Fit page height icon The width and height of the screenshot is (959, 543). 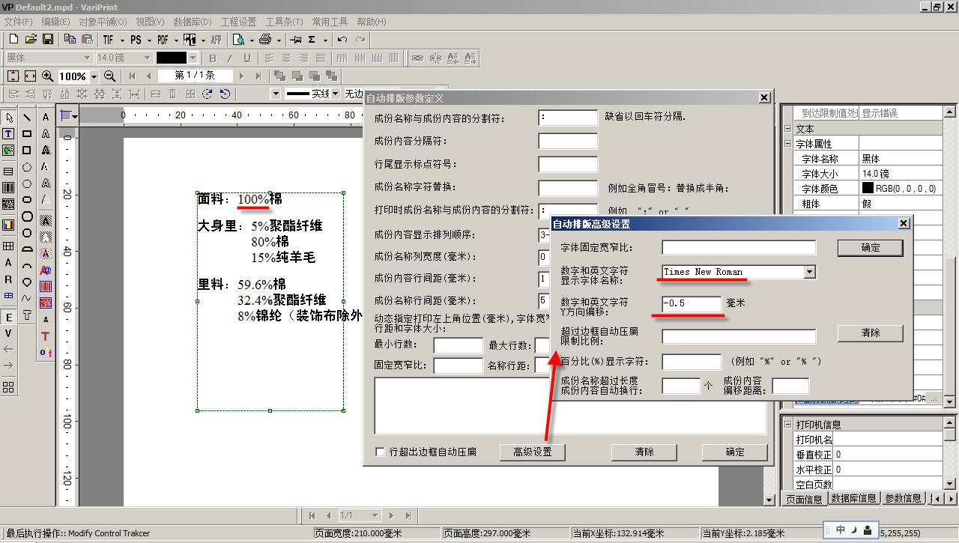coord(13,76)
